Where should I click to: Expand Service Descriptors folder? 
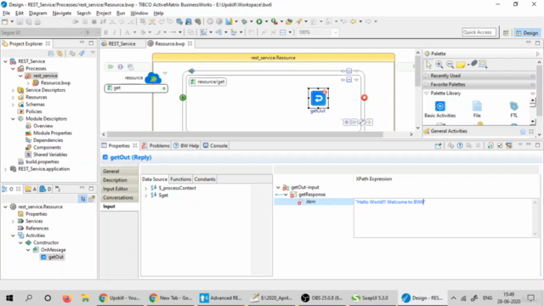13,90
